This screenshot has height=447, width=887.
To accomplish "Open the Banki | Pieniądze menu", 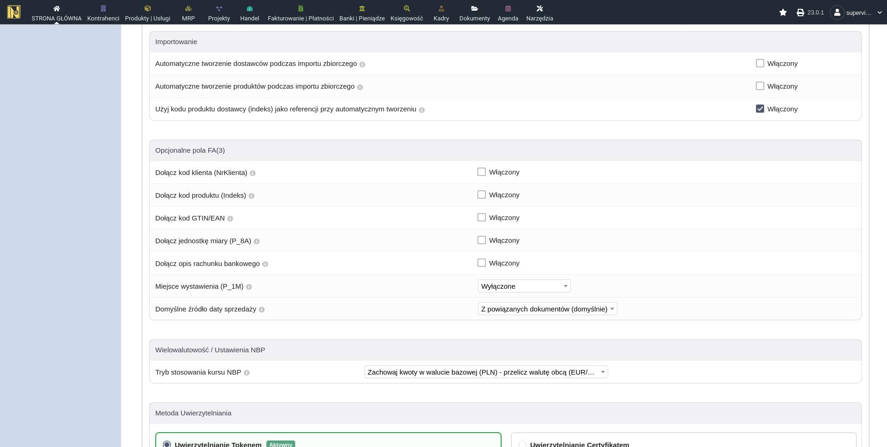I will click(x=362, y=13).
